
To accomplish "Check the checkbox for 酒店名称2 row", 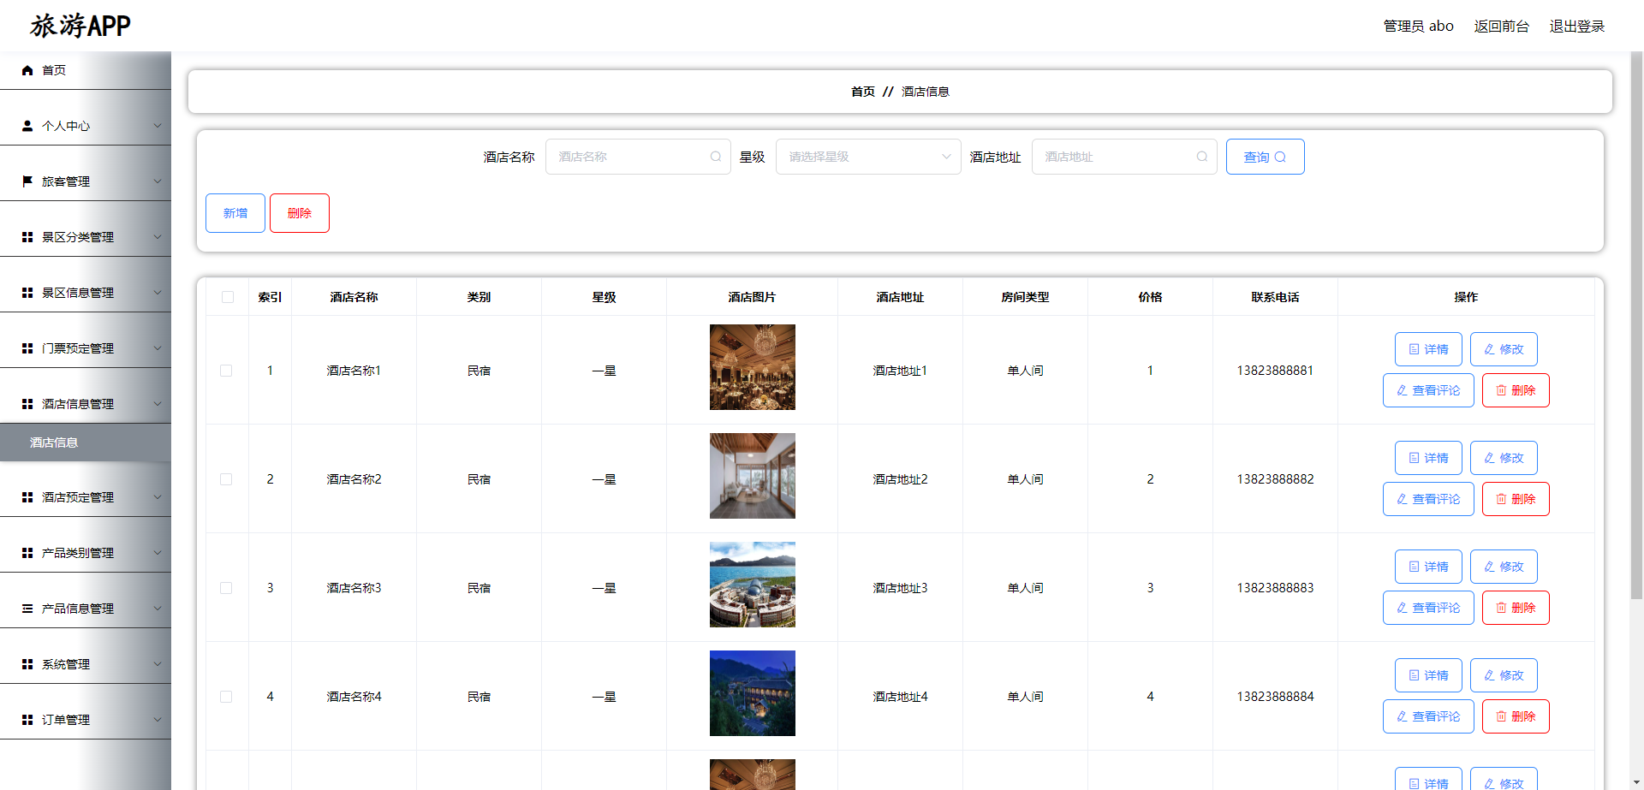I will (x=227, y=479).
